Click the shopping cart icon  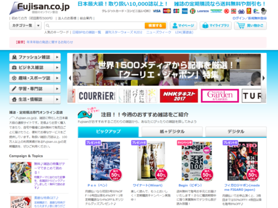241,25
